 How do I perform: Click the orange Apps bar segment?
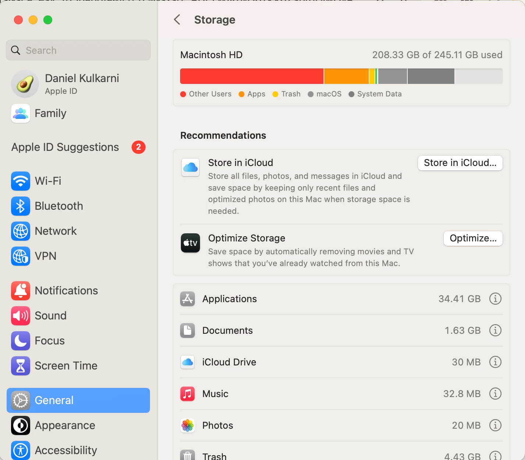coord(347,76)
